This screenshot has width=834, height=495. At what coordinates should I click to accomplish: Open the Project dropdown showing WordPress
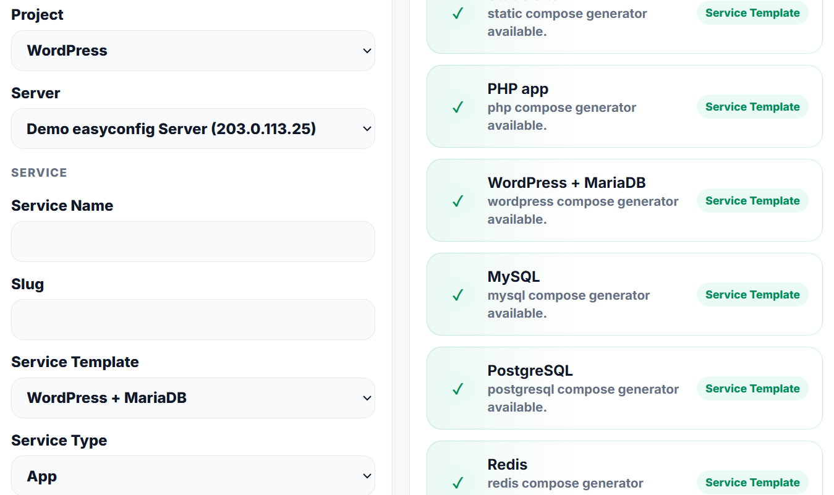click(193, 51)
